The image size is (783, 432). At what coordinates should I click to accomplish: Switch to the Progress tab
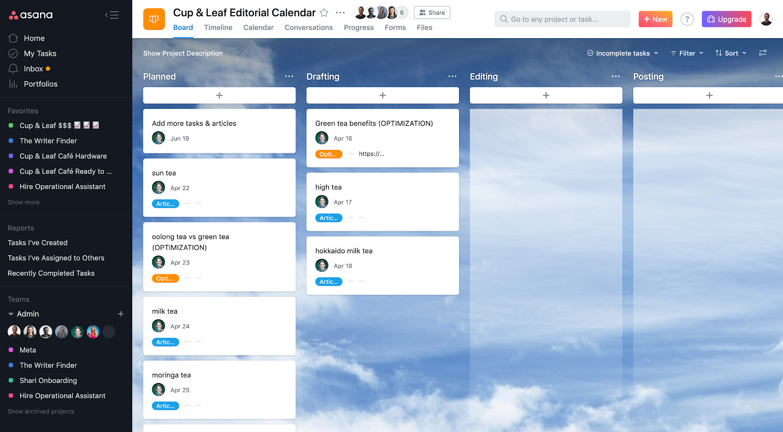point(359,27)
